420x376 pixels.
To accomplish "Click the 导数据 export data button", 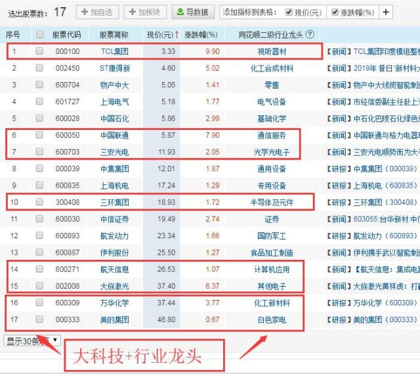I will [x=192, y=12].
